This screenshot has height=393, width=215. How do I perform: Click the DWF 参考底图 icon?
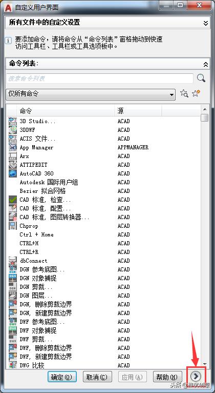(12, 322)
